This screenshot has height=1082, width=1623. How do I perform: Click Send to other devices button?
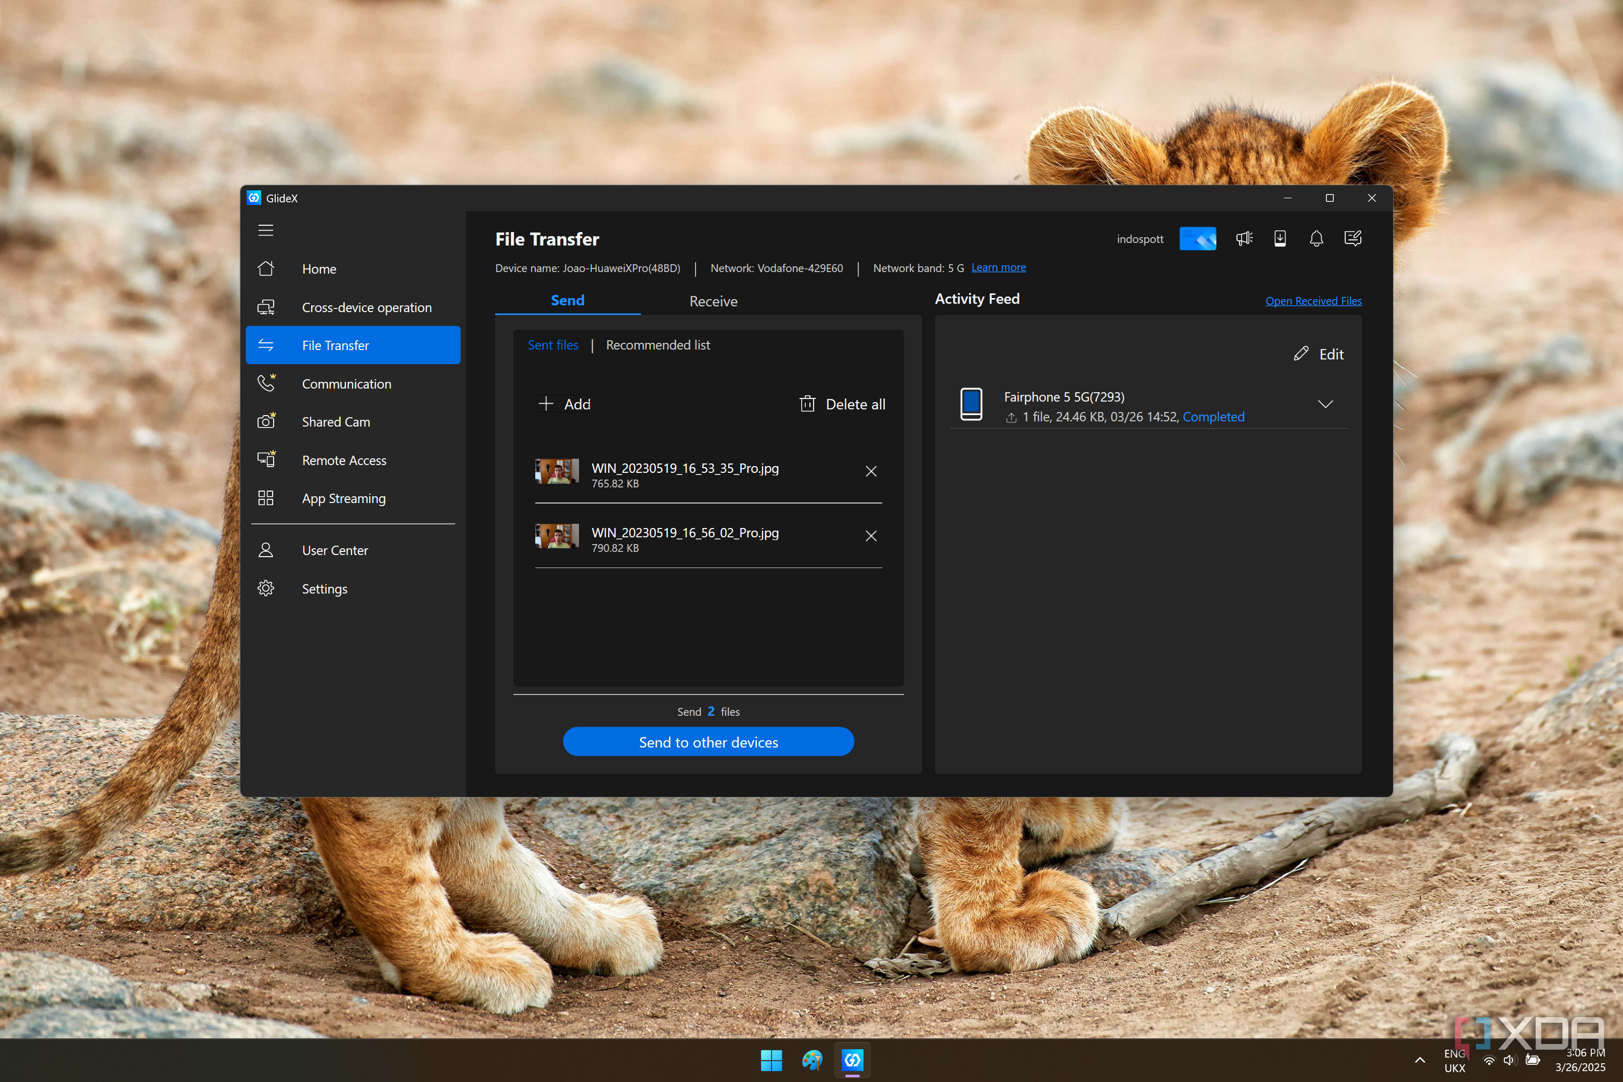point(708,742)
